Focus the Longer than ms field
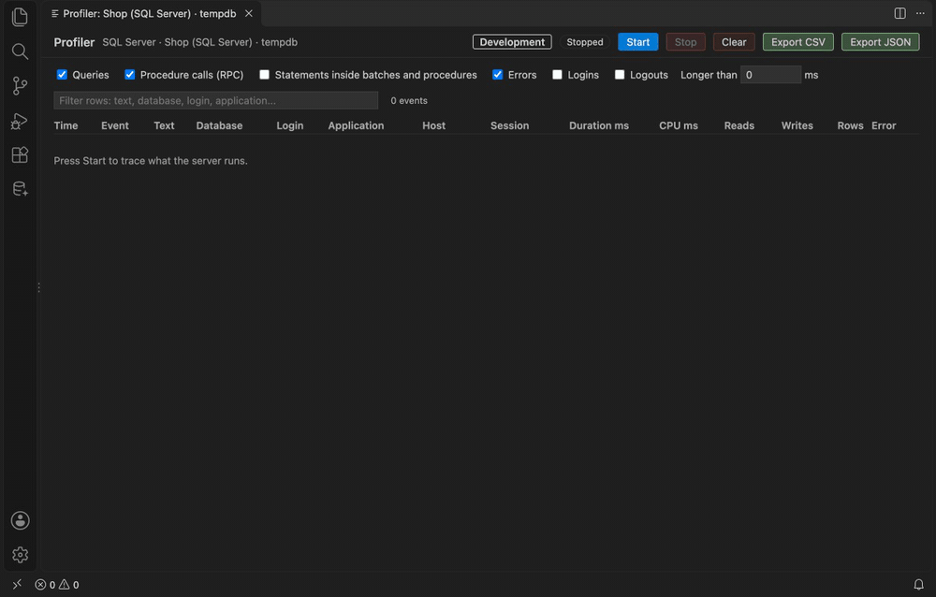 click(770, 75)
